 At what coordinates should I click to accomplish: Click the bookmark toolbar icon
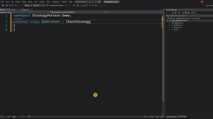pos(96,5)
